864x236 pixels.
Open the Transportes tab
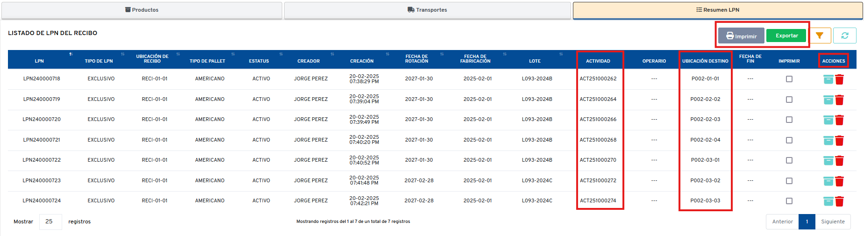pyautogui.click(x=427, y=10)
